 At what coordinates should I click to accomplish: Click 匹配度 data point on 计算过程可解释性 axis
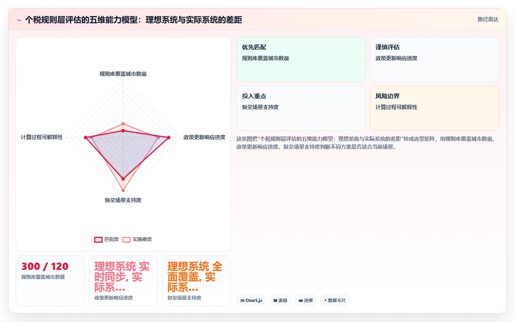[x=86, y=138]
